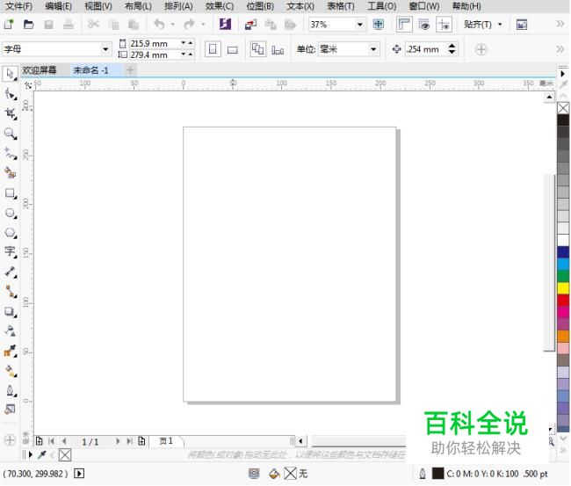Toggle apply layout to all pages
571x486 pixels.
257,49
